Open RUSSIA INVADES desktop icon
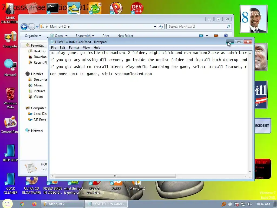Image resolution: width=277 pixels, height=208 pixels. [95, 187]
